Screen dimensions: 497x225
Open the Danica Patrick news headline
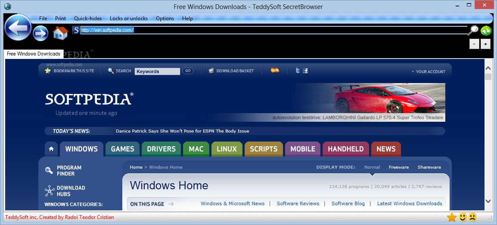click(183, 131)
